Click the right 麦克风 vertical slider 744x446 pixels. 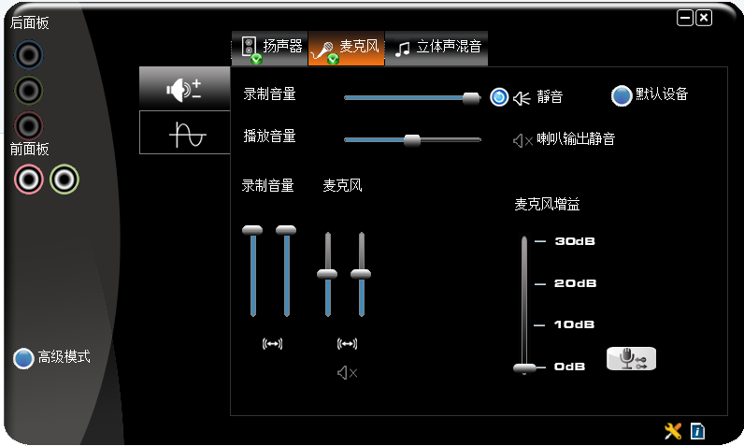point(361,274)
